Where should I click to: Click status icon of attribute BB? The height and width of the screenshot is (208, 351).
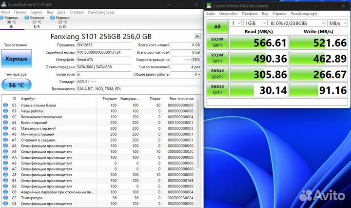[x=5, y=186]
